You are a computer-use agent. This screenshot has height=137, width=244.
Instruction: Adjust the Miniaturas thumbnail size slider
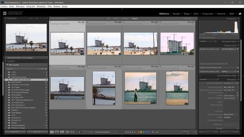[188, 133]
